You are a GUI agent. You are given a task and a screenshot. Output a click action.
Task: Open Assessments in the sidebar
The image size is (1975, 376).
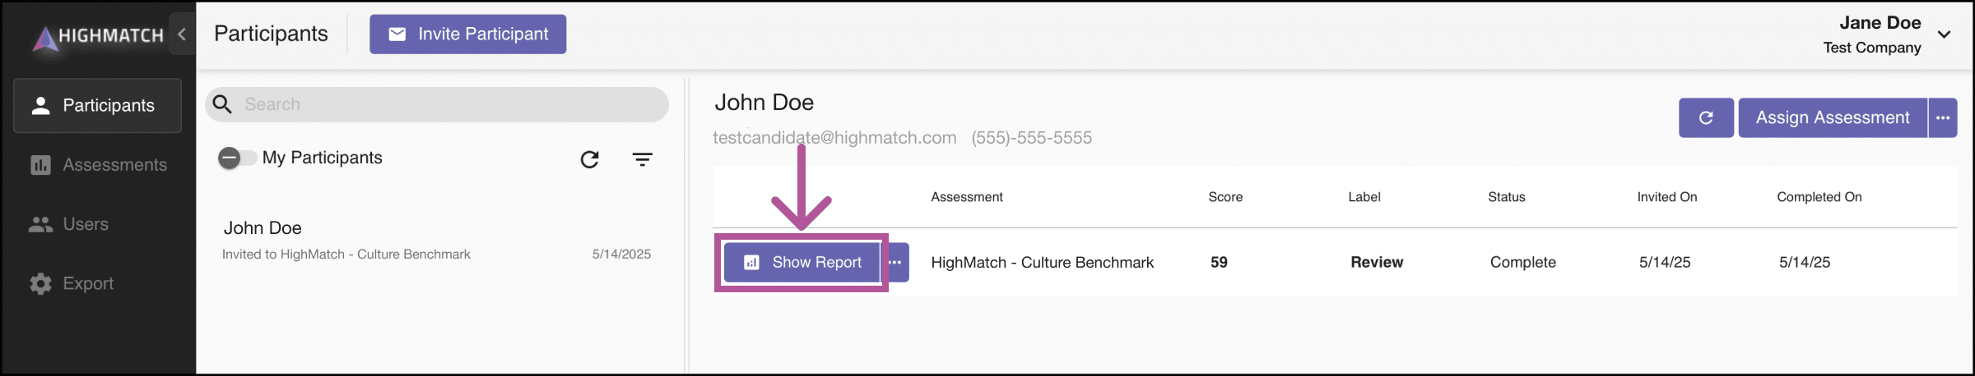tap(97, 165)
